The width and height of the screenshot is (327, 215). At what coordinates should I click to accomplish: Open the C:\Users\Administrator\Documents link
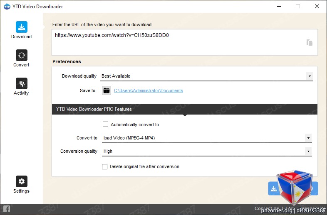click(x=149, y=90)
